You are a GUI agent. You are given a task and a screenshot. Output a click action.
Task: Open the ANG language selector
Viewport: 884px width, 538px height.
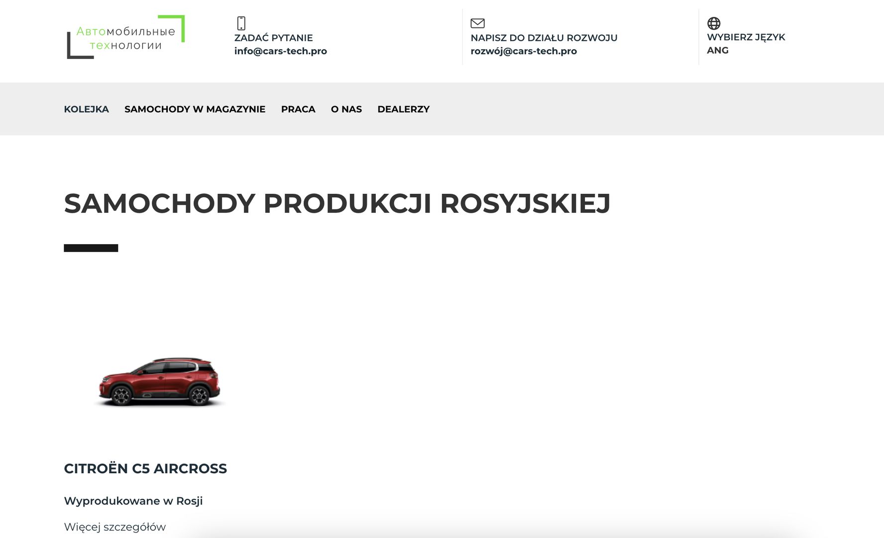(x=718, y=50)
